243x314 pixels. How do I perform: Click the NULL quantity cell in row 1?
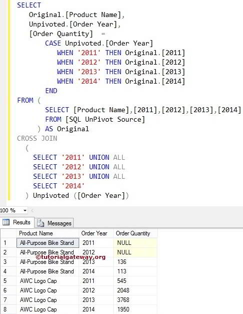coord(135,243)
